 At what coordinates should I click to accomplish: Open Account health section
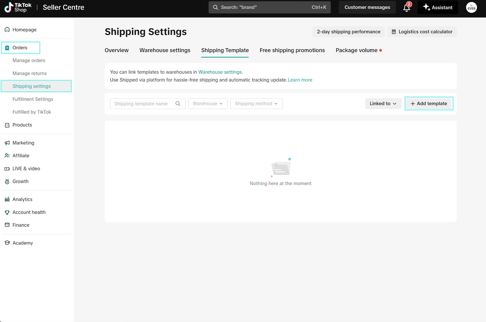[29, 212]
